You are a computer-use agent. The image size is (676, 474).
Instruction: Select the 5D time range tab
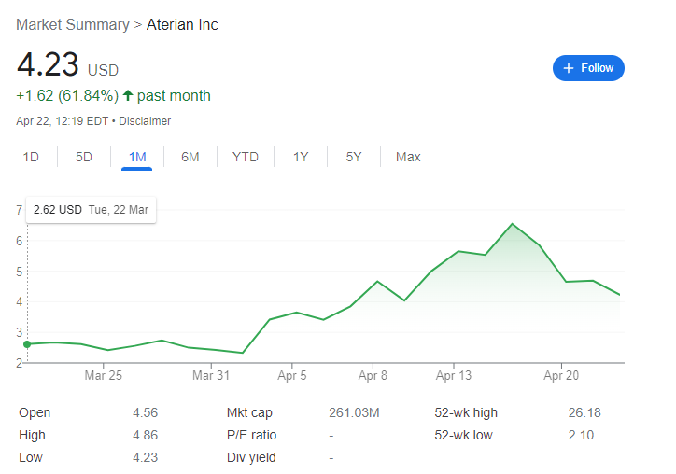click(84, 157)
